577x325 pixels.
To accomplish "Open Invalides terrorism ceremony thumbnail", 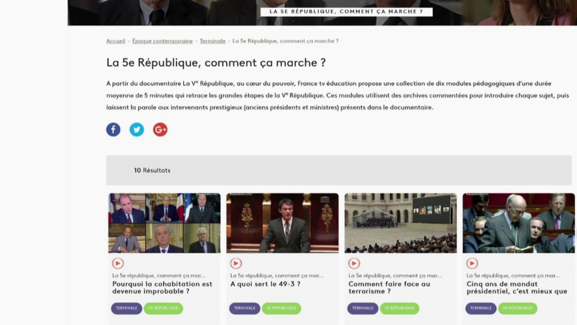I will (401, 223).
